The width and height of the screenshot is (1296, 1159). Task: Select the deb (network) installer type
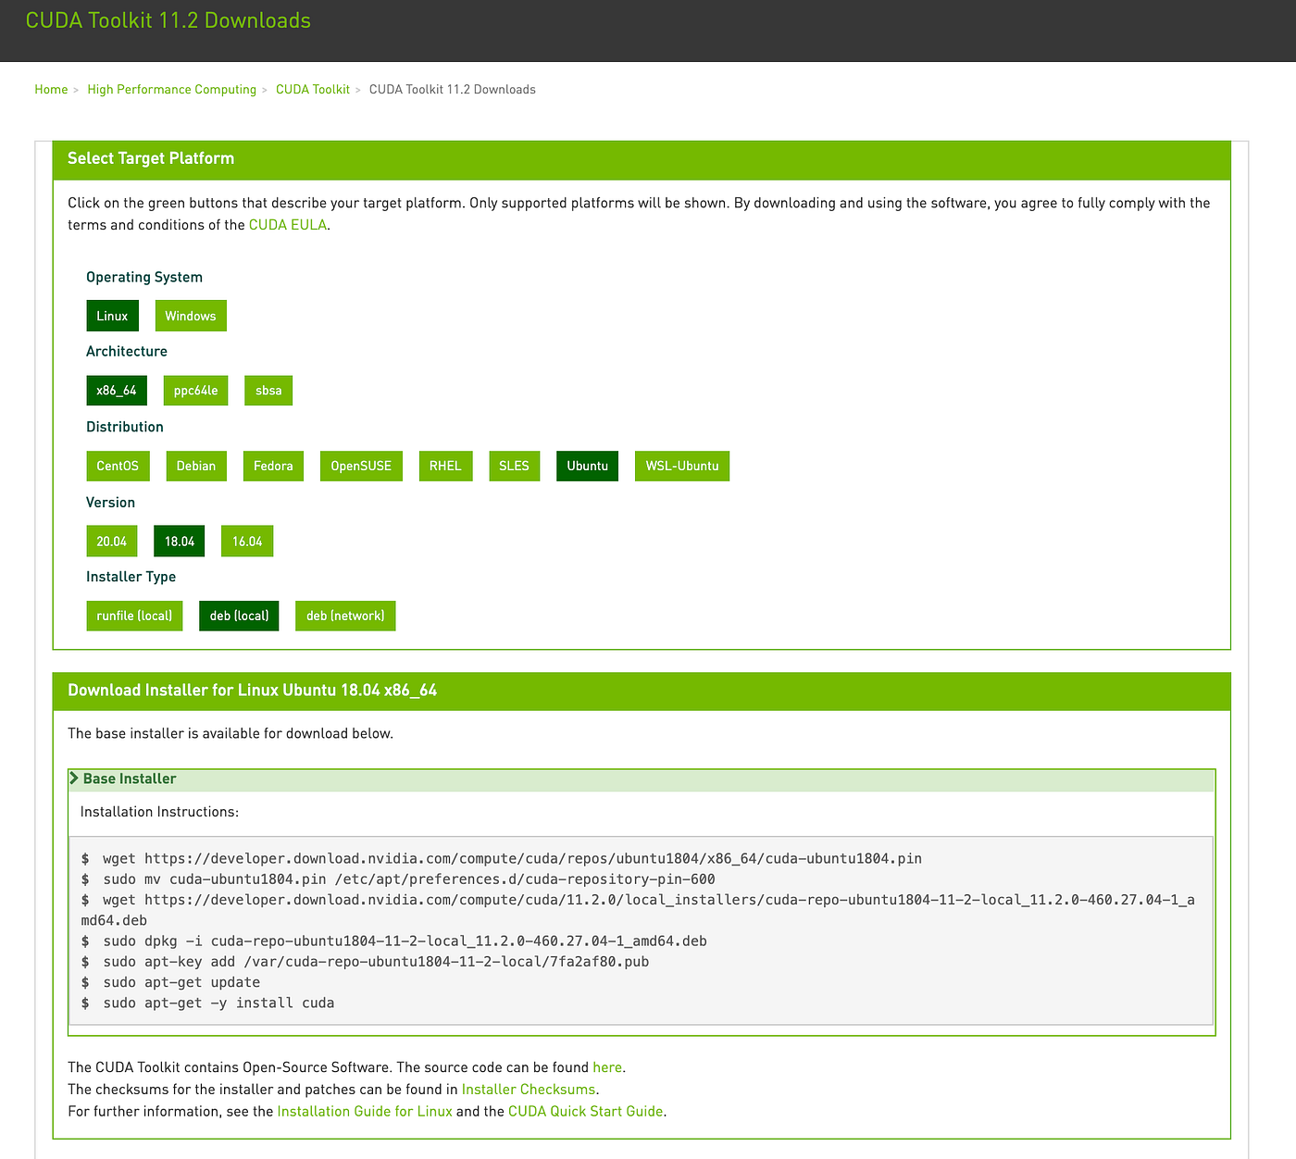click(345, 615)
